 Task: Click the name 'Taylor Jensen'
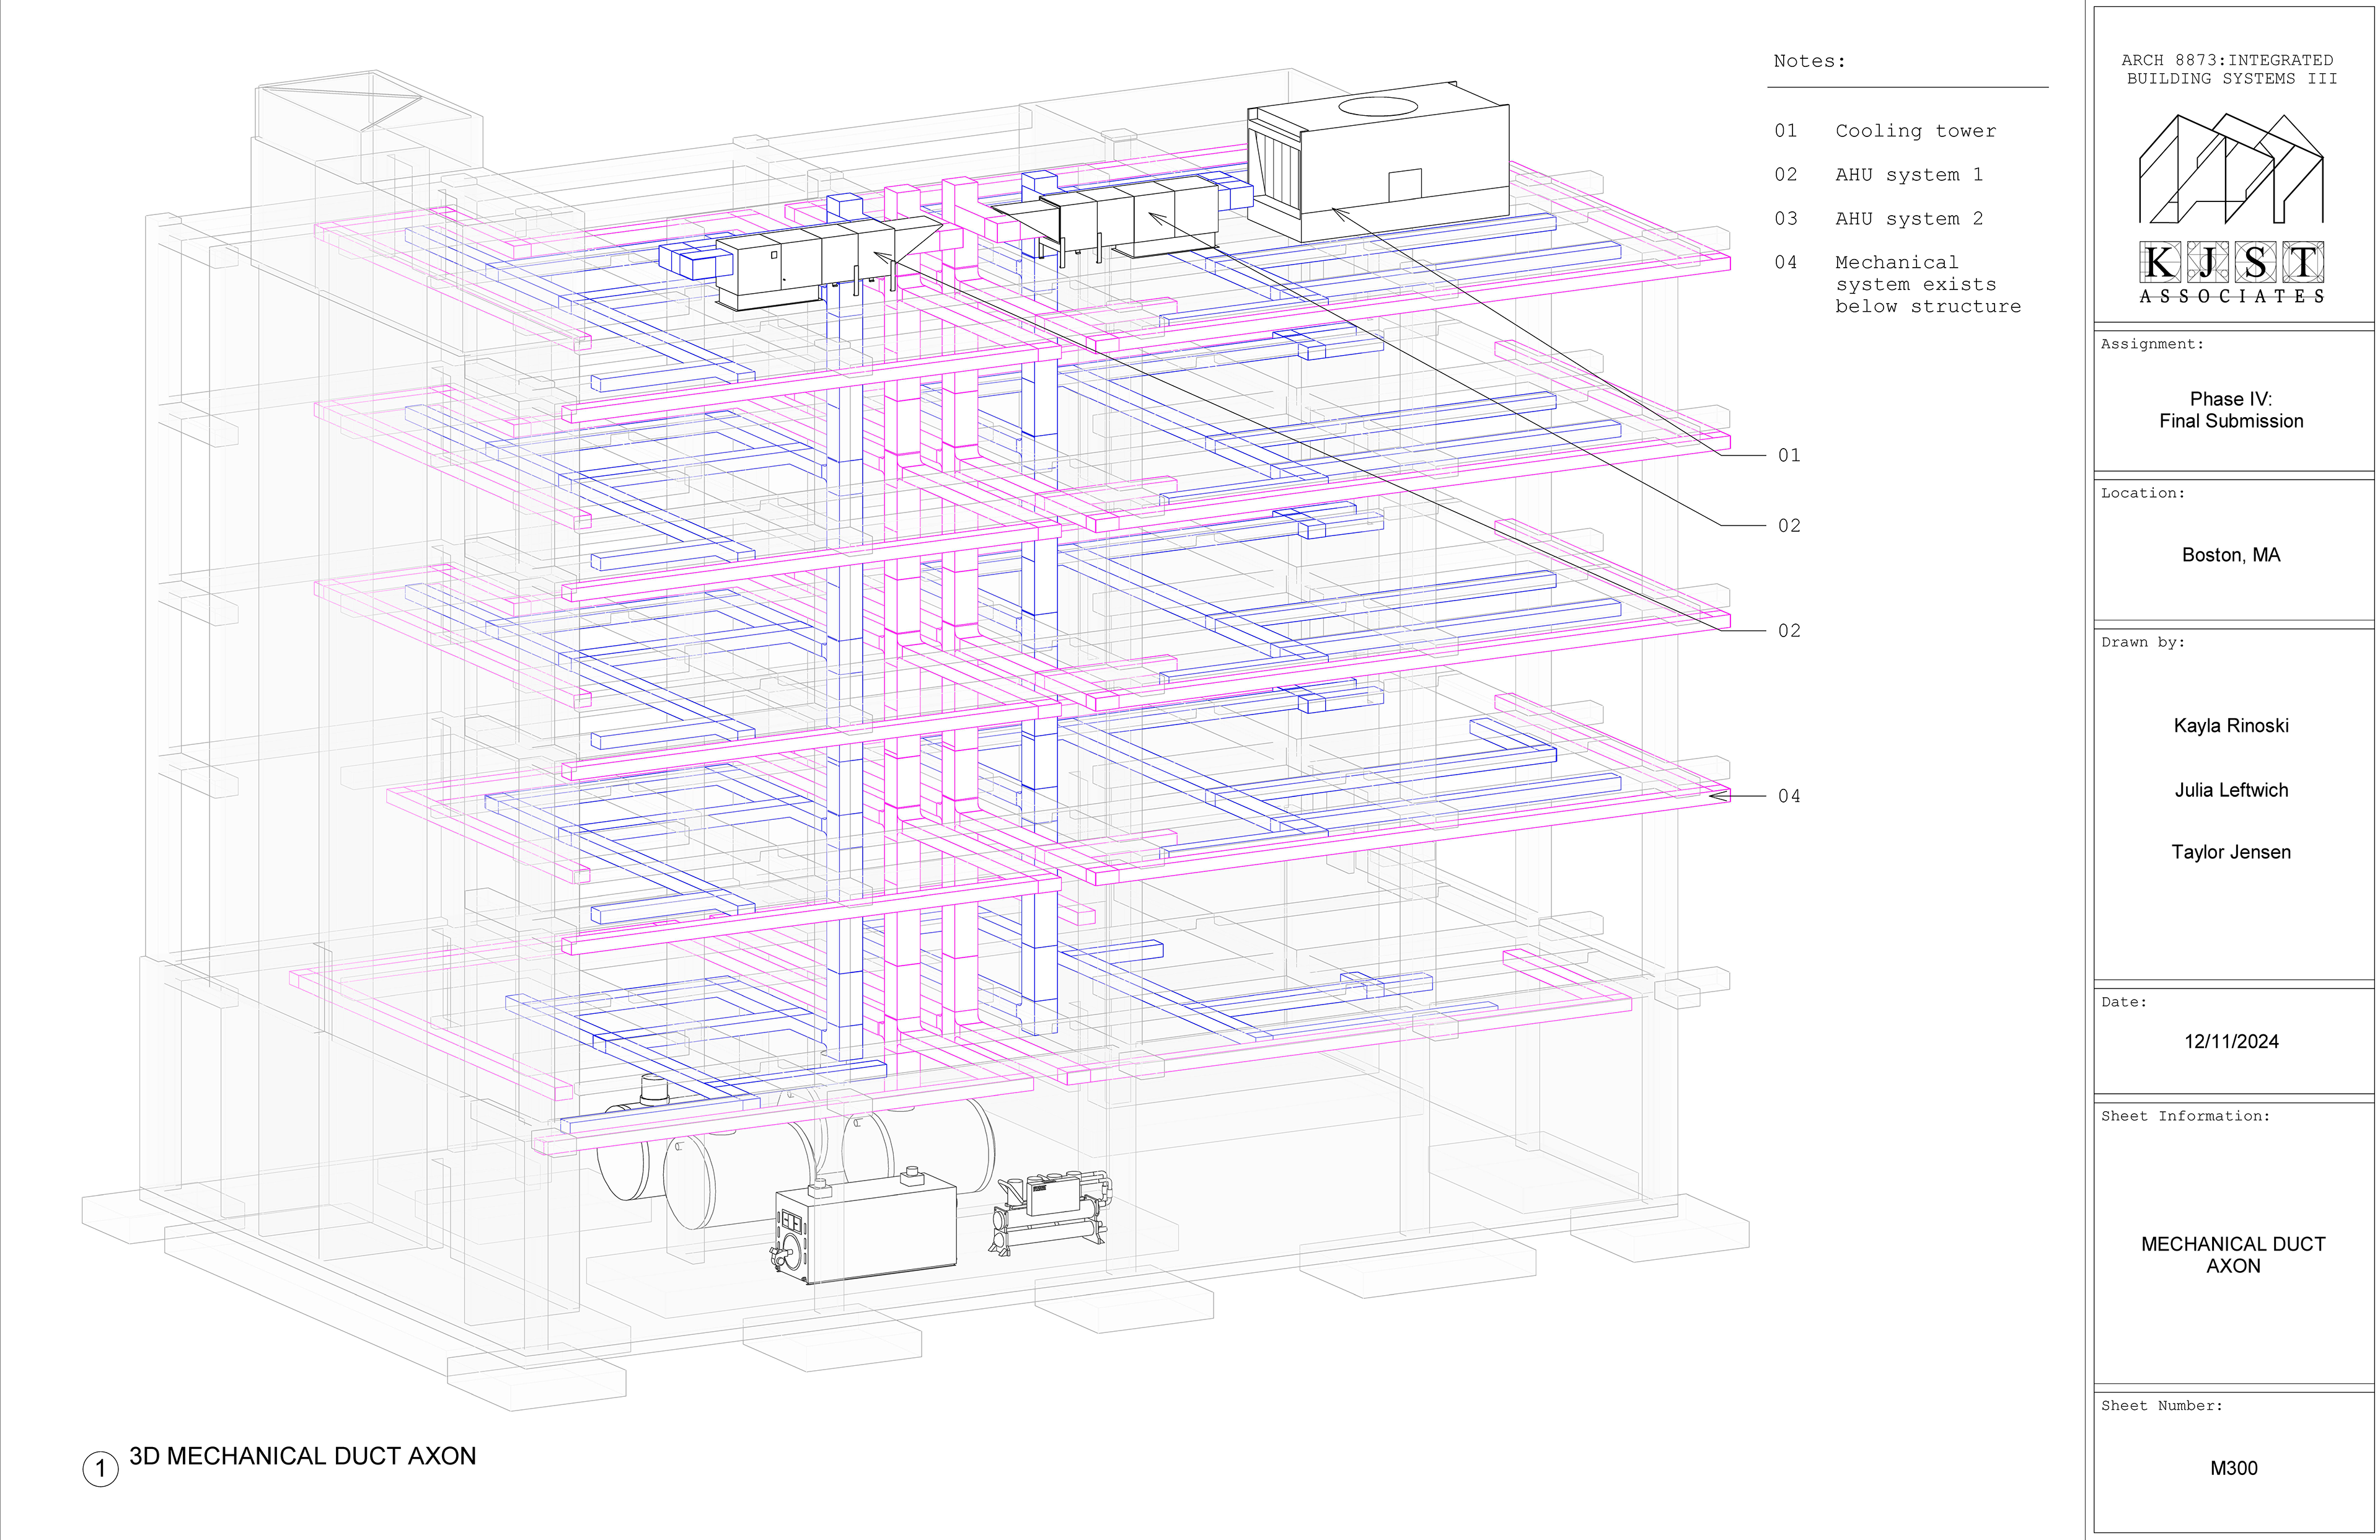pos(2231,852)
